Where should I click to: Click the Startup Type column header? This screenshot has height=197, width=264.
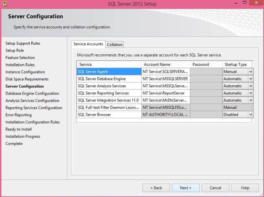coord(237,65)
